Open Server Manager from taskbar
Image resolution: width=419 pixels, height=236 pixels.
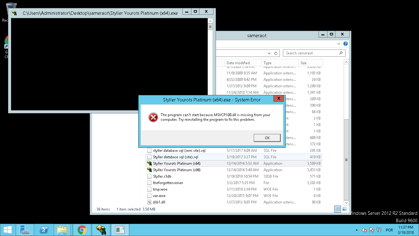pyautogui.click(x=25, y=230)
